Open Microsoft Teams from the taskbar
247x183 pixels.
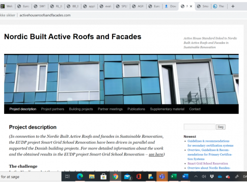click(x=162, y=177)
